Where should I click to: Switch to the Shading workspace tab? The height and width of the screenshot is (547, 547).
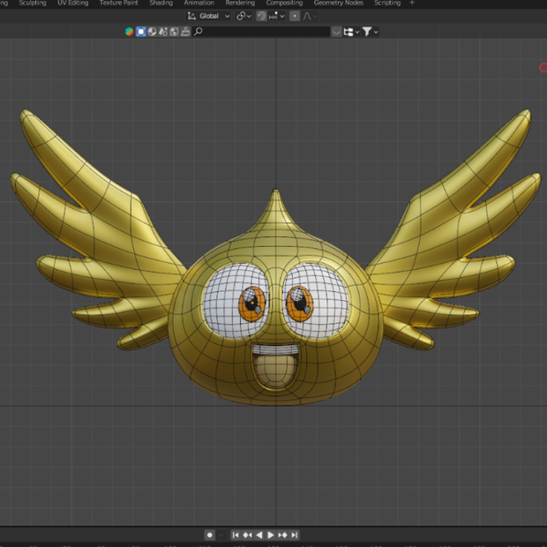[161, 3]
